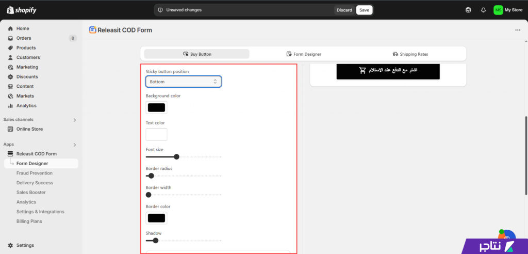Click the Online Store storefront icon
The height and width of the screenshot is (254, 528).
coord(10,129)
